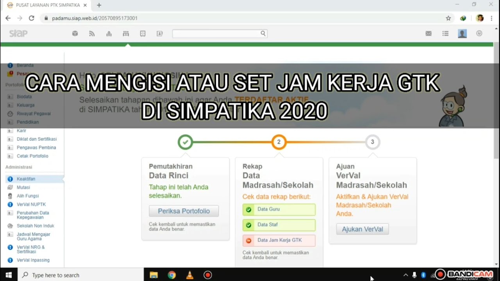The height and width of the screenshot is (281, 500).
Task: Open the user profile avatar in header
Action: (462, 34)
